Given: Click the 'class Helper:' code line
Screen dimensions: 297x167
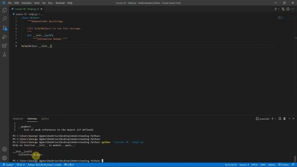Looking at the screenshot, I should pyautogui.click(x=31, y=18).
